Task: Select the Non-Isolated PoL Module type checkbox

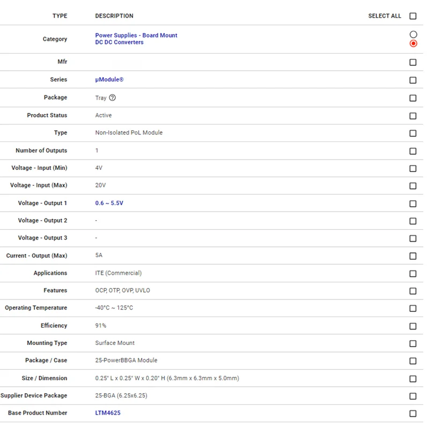Action: click(413, 133)
